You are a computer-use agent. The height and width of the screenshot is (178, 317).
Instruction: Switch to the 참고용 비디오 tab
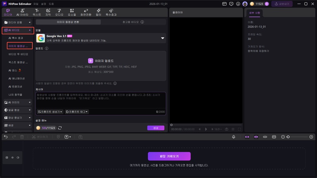coord(133,22)
